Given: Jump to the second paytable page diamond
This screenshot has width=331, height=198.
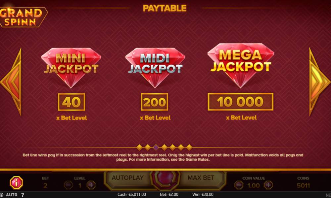Looking at the screenshot, I should (148, 147).
